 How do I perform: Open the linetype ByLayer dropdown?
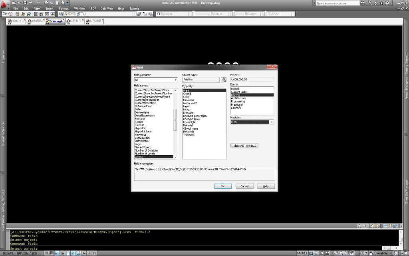click(230, 14)
